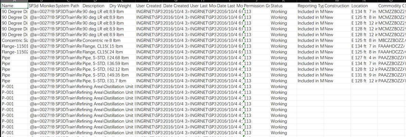The height and width of the screenshot is (137, 406).
Task: Select the 36.59 lbm dry weight cell
Action: [x=122, y=63]
